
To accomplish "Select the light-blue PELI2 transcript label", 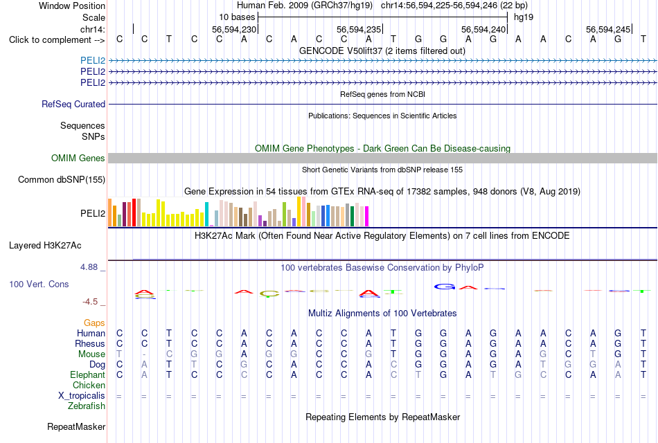I will coord(93,60).
